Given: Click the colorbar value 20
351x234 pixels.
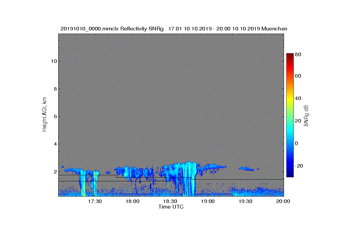Looking at the screenshot, I should (298, 121).
